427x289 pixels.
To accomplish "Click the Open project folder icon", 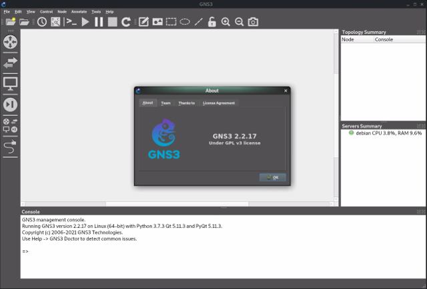I will (24, 22).
